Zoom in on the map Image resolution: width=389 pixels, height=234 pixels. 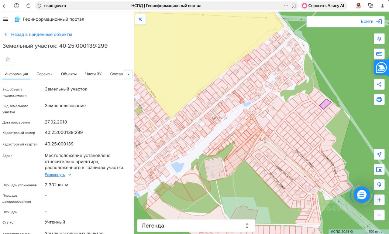coord(379,200)
